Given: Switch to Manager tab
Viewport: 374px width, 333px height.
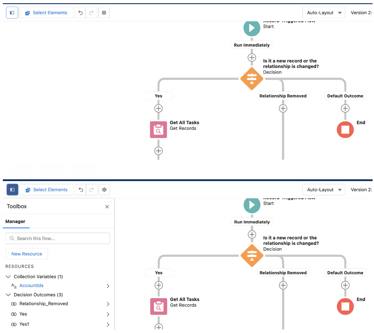Looking at the screenshot, I should [x=15, y=222].
